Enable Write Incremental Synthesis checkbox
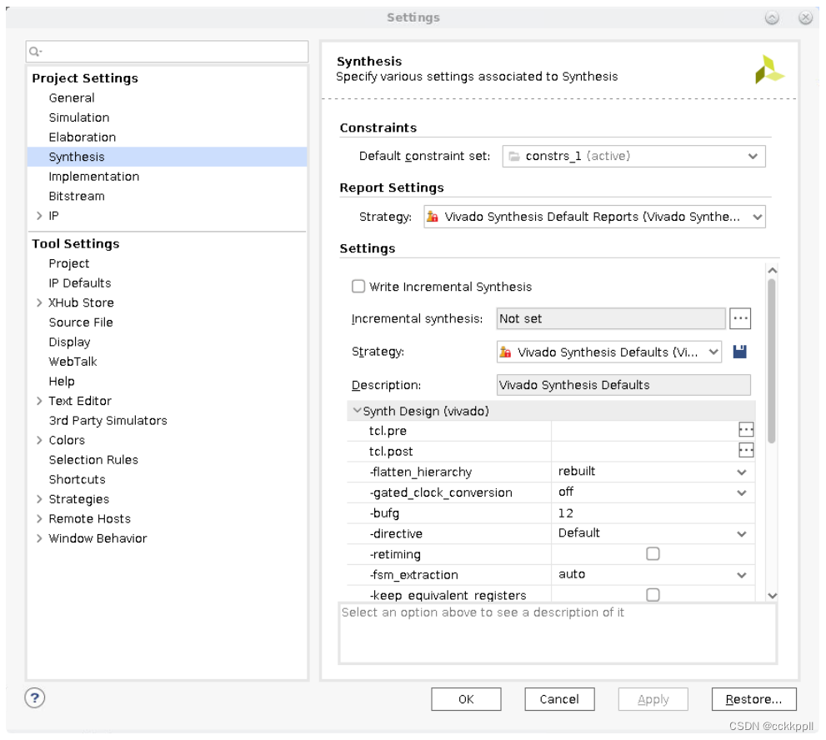 (358, 286)
